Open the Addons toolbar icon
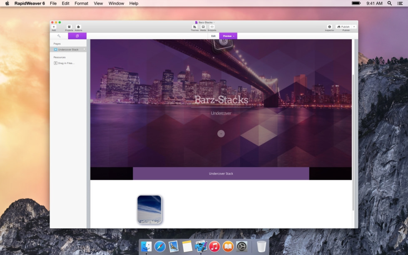Screen dimensions: 408x255 pyautogui.click(x=78, y=27)
